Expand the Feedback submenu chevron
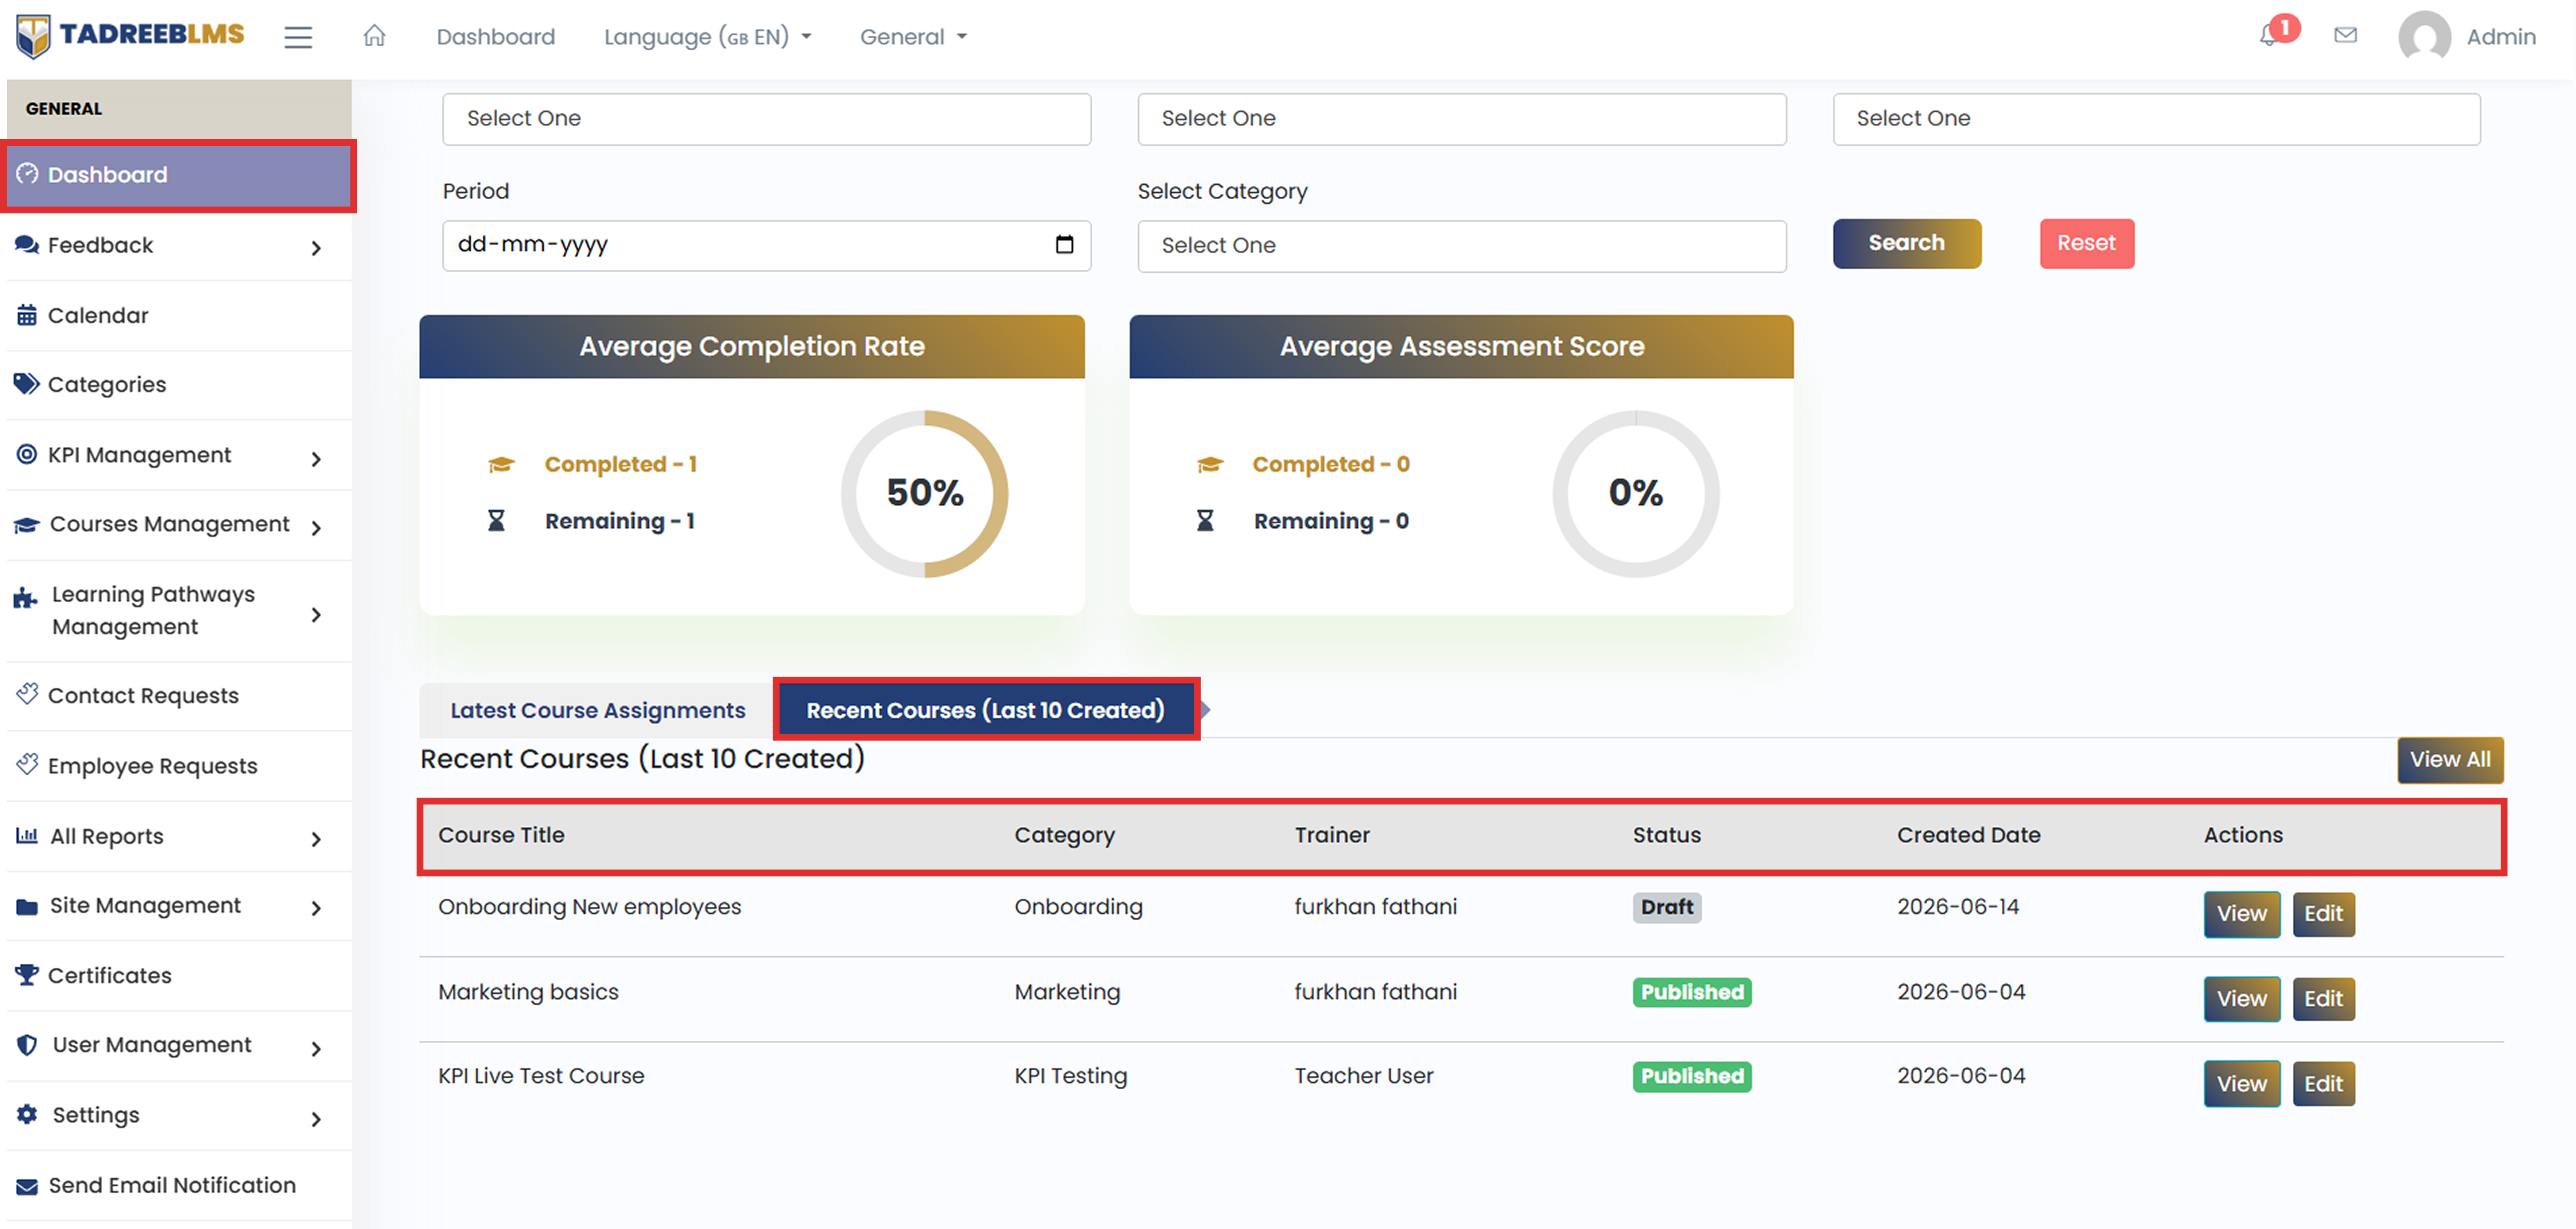Screen dimensions: 2576x1229 (316, 248)
